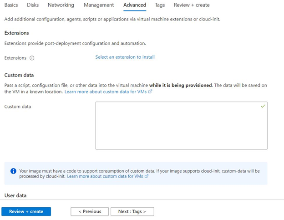Click the Advanced tab
Viewport: 284px width, 220px height.
click(x=135, y=5)
